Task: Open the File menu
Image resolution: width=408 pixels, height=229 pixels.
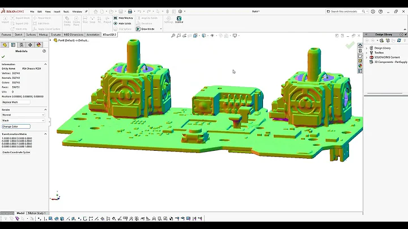Action: 32,12
